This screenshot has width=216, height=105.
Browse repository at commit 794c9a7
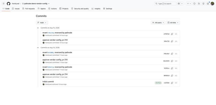coord(176,54)
